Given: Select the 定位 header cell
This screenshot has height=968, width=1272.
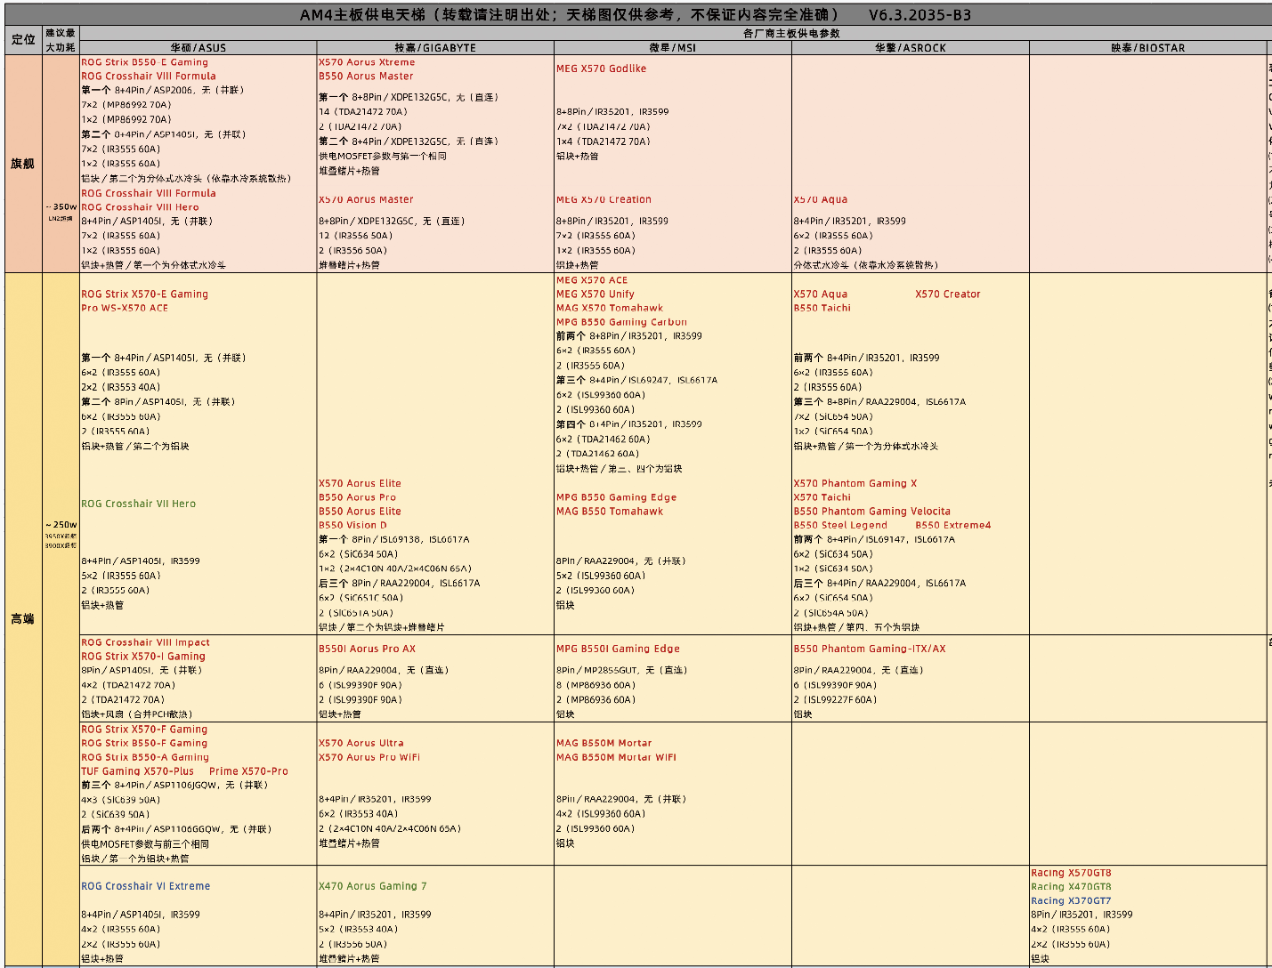Looking at the screenshot, I should (23, 40).
